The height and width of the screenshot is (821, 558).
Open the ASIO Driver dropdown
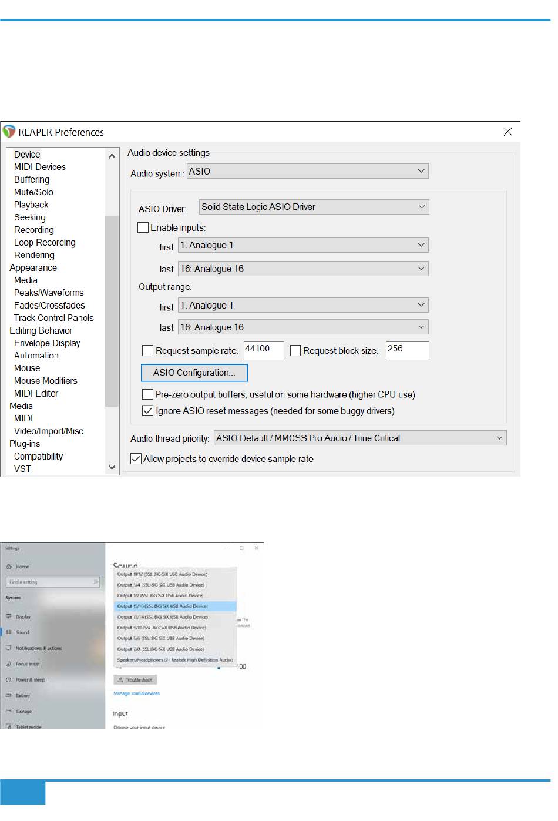[314, 207]
